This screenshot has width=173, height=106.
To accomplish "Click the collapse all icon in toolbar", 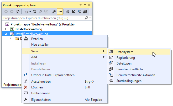I will click(x=40, y=12).
